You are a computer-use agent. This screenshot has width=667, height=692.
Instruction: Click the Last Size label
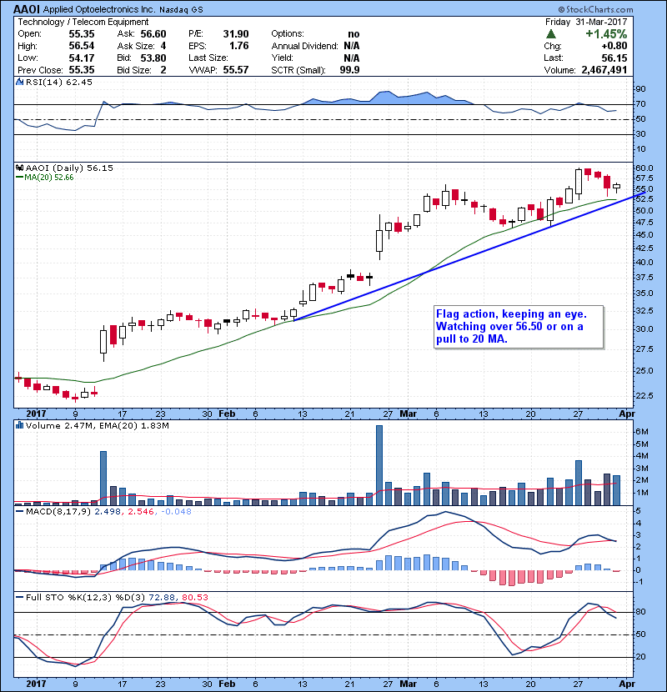click(x=208, y=58)
